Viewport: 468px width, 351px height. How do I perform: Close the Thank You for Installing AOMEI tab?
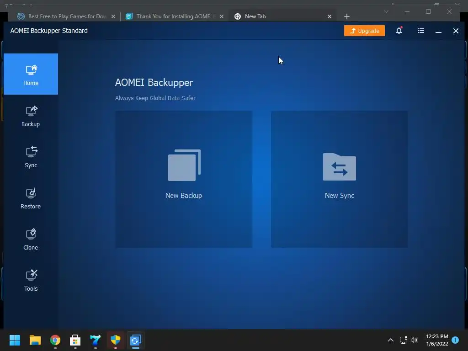pos(222,16)
